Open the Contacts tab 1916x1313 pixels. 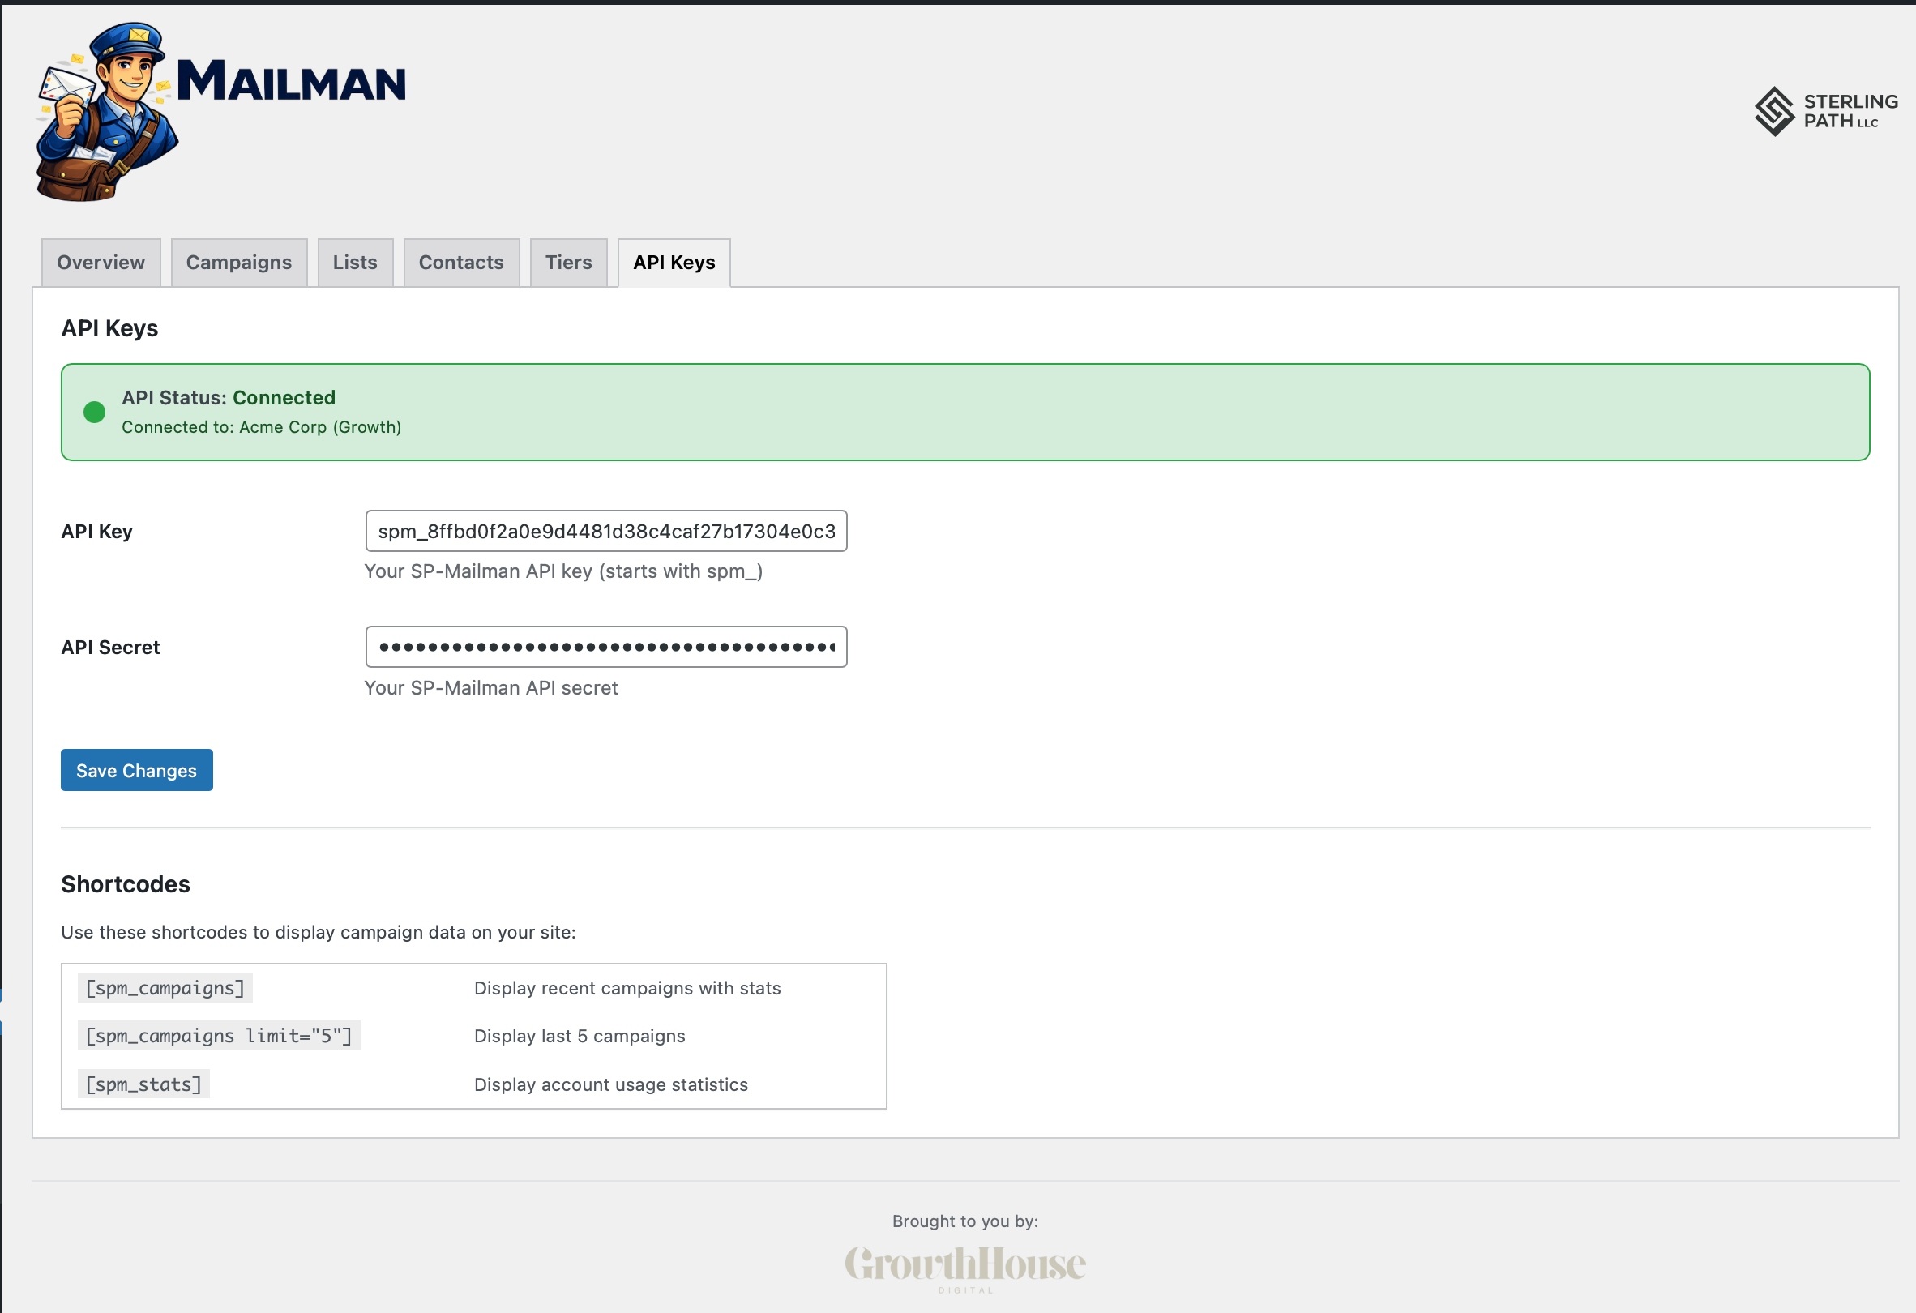pos(461,262)
